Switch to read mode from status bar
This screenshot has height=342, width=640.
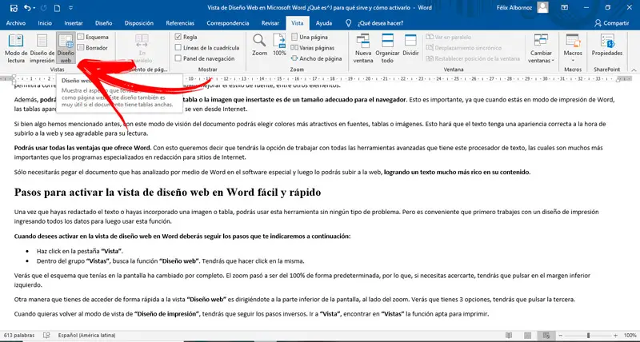[509, 335]
